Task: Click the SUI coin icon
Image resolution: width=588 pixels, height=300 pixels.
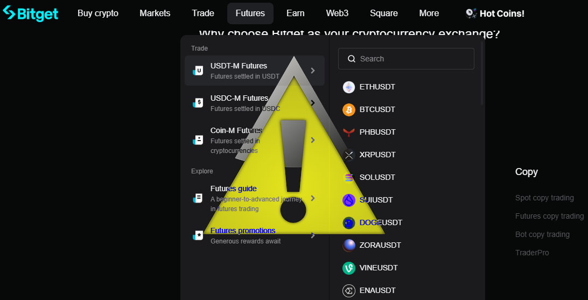Action: click(x=349, y=200)
